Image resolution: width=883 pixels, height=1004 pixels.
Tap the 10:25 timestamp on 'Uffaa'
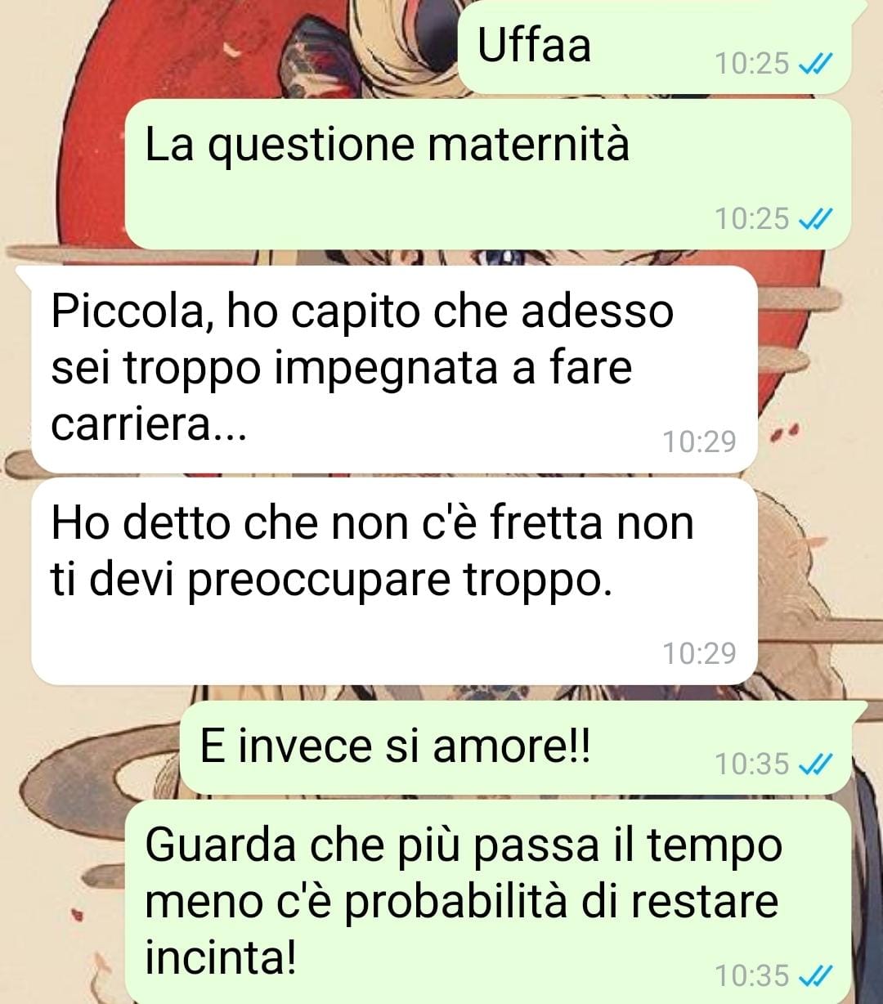(x=752, y=63)
